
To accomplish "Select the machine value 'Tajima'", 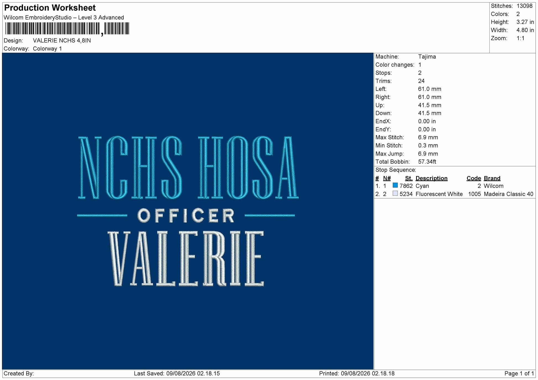I will pos(427,57).
